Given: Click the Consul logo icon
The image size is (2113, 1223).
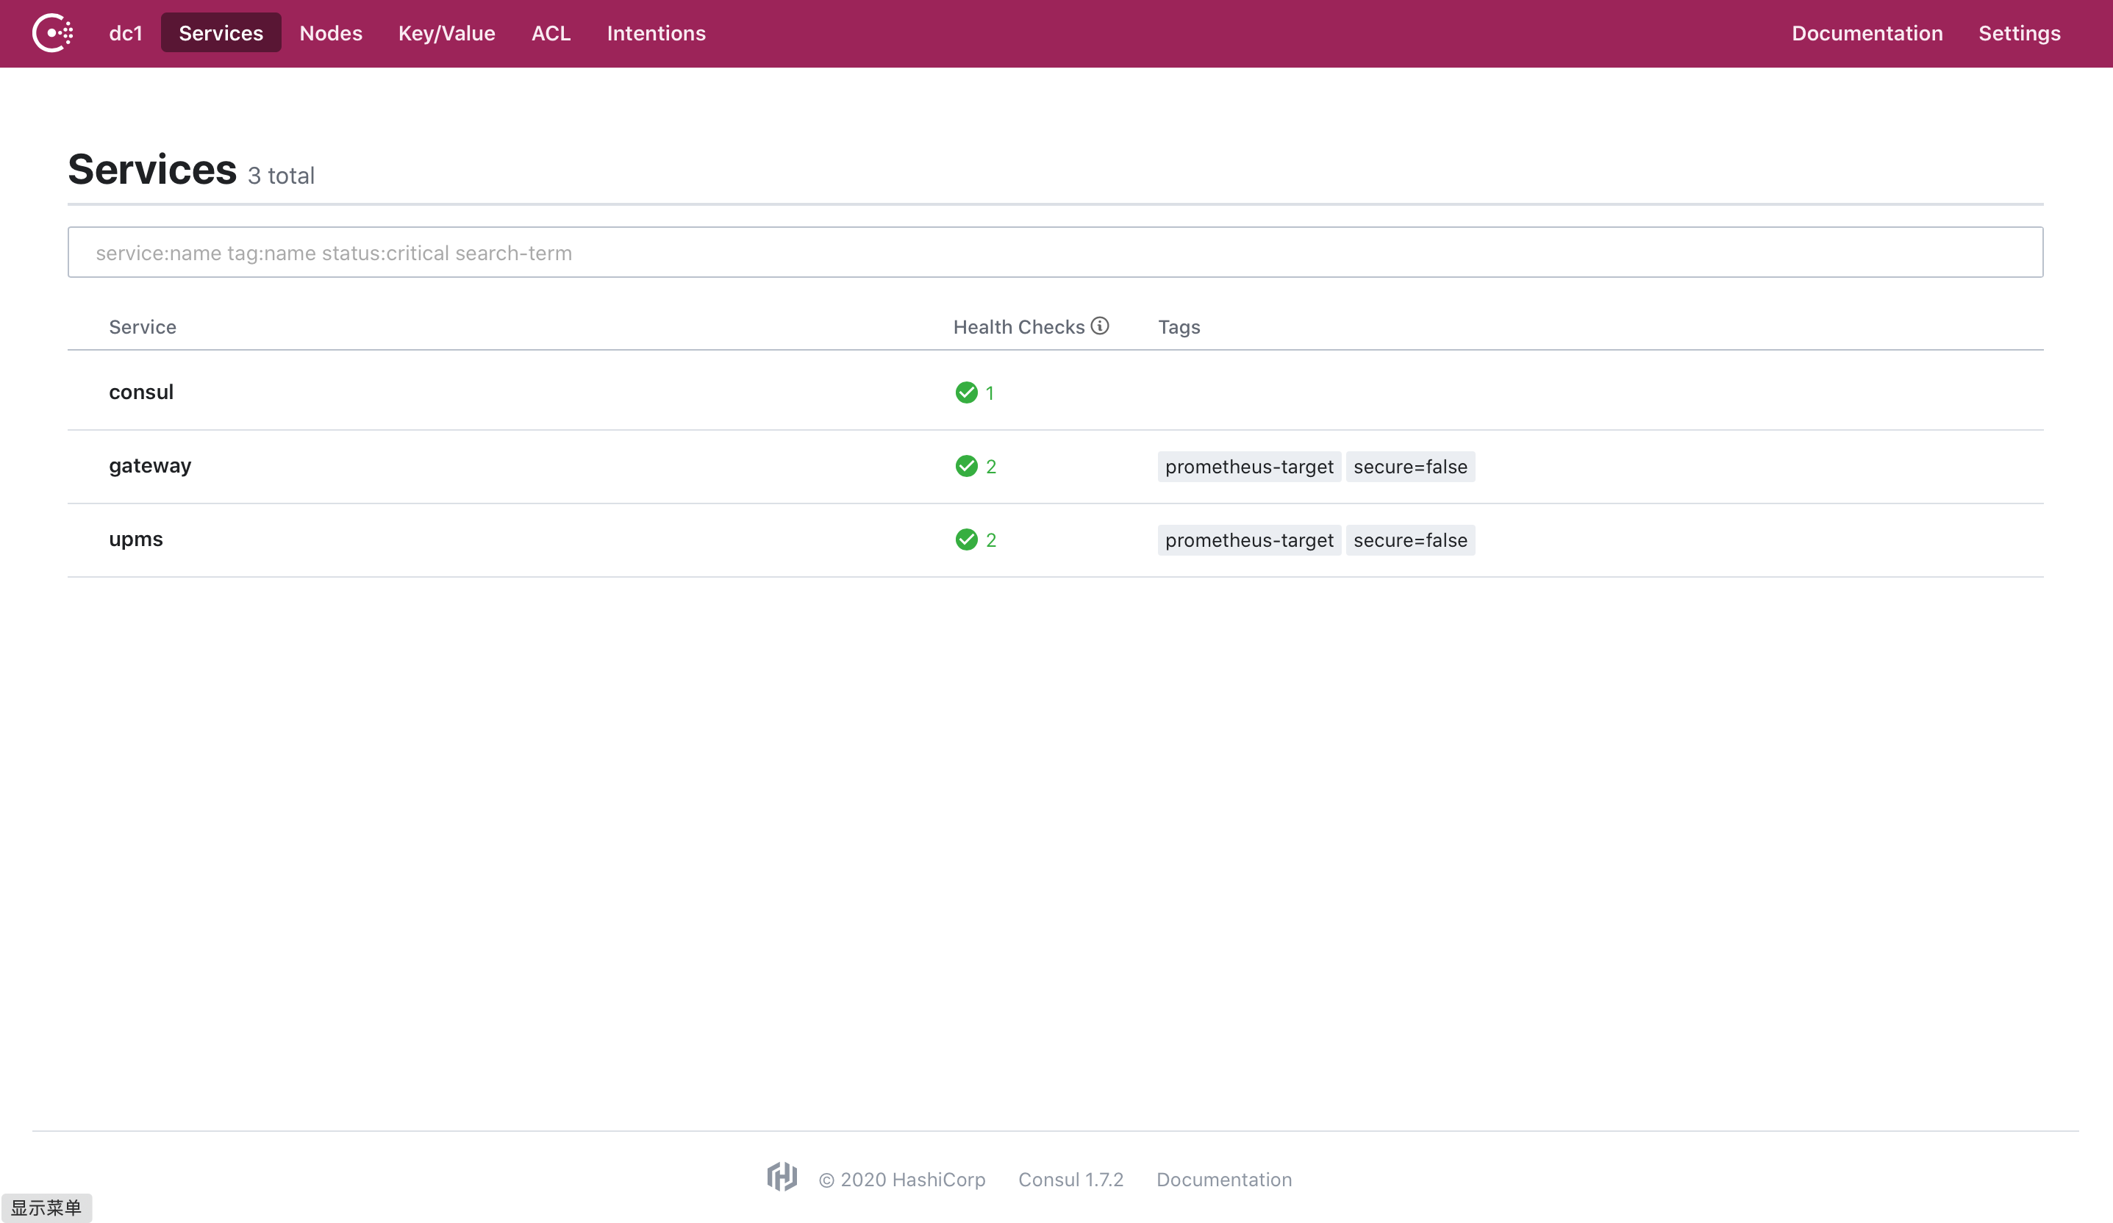Looking at the screenshot, I should click(52, 34).
